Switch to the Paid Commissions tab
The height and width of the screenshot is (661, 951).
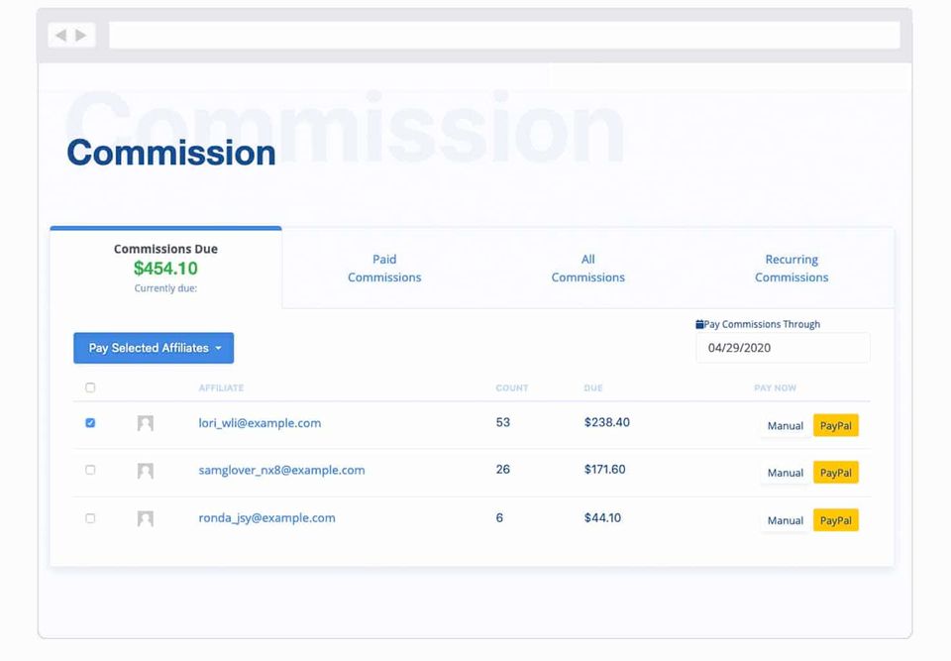(384, 268)
